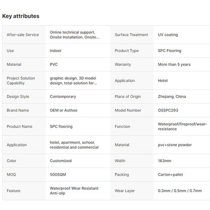
Task: Click the OEM or Authoe brand name
Action: (x=64, y=111)
